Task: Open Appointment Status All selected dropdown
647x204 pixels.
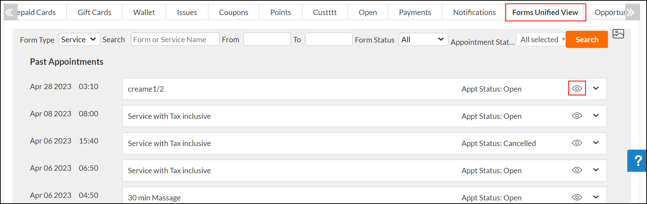Action: point(542,39)
